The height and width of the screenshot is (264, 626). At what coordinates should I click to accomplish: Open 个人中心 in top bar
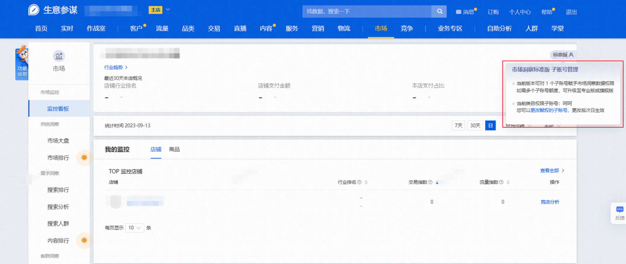click(520, 12)
